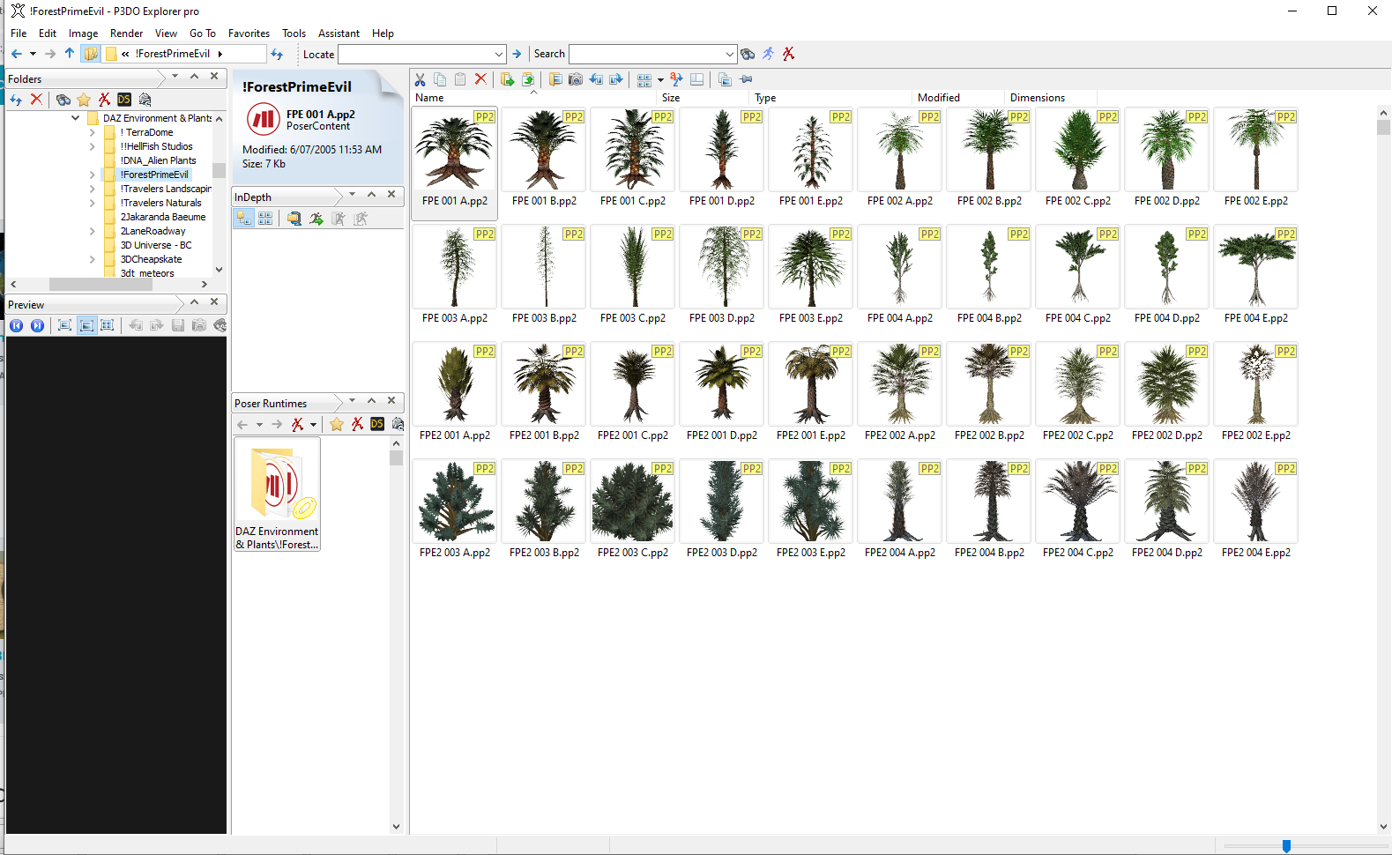Open the Favorites menu

pos(249,33)
